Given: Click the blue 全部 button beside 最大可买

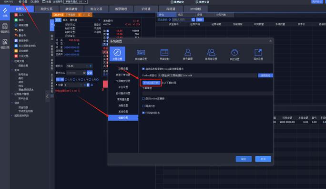Looking at the screenshot, I should tap(90, 73).
